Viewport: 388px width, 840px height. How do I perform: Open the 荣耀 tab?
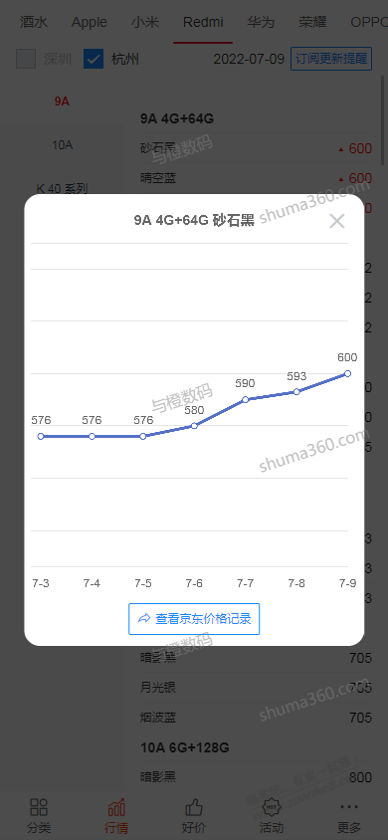(312, 23)
